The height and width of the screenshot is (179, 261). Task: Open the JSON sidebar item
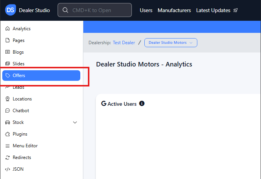(x=18, y=169)
